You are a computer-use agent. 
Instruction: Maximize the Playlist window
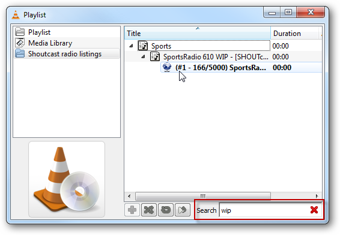(288, 13)
